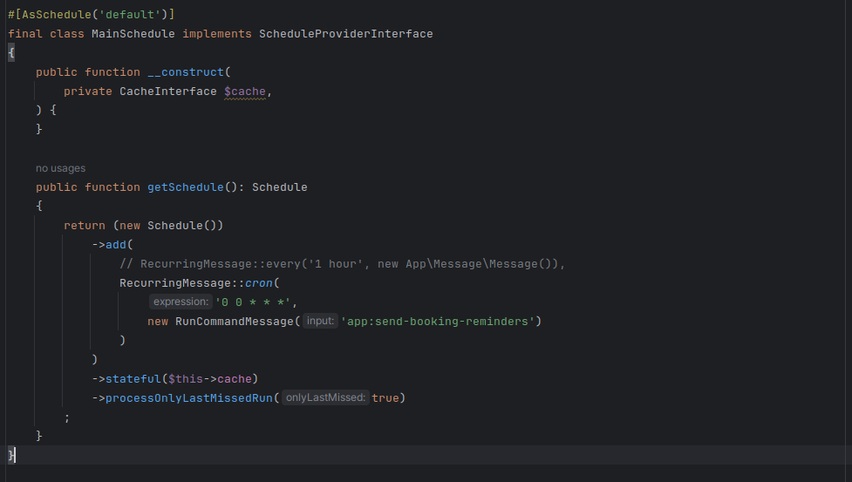Click the return keyword
852x482 pixels.
[x=85, y=225]
